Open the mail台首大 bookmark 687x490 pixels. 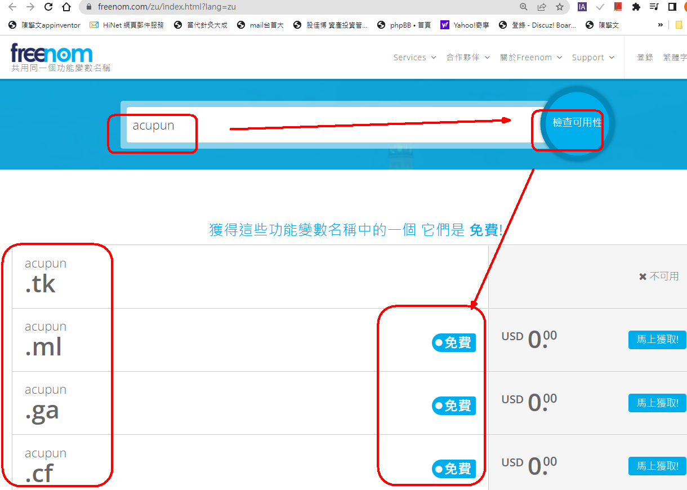coord(261,25)
